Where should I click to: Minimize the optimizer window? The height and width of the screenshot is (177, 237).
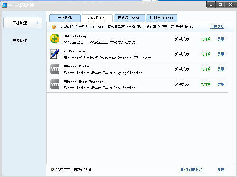pos(211,5)
